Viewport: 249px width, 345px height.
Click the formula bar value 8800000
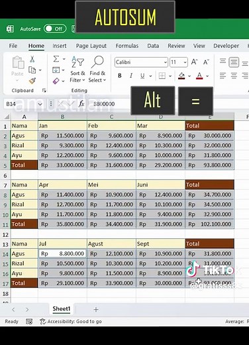pyautogui.click(x=104, y=103)
